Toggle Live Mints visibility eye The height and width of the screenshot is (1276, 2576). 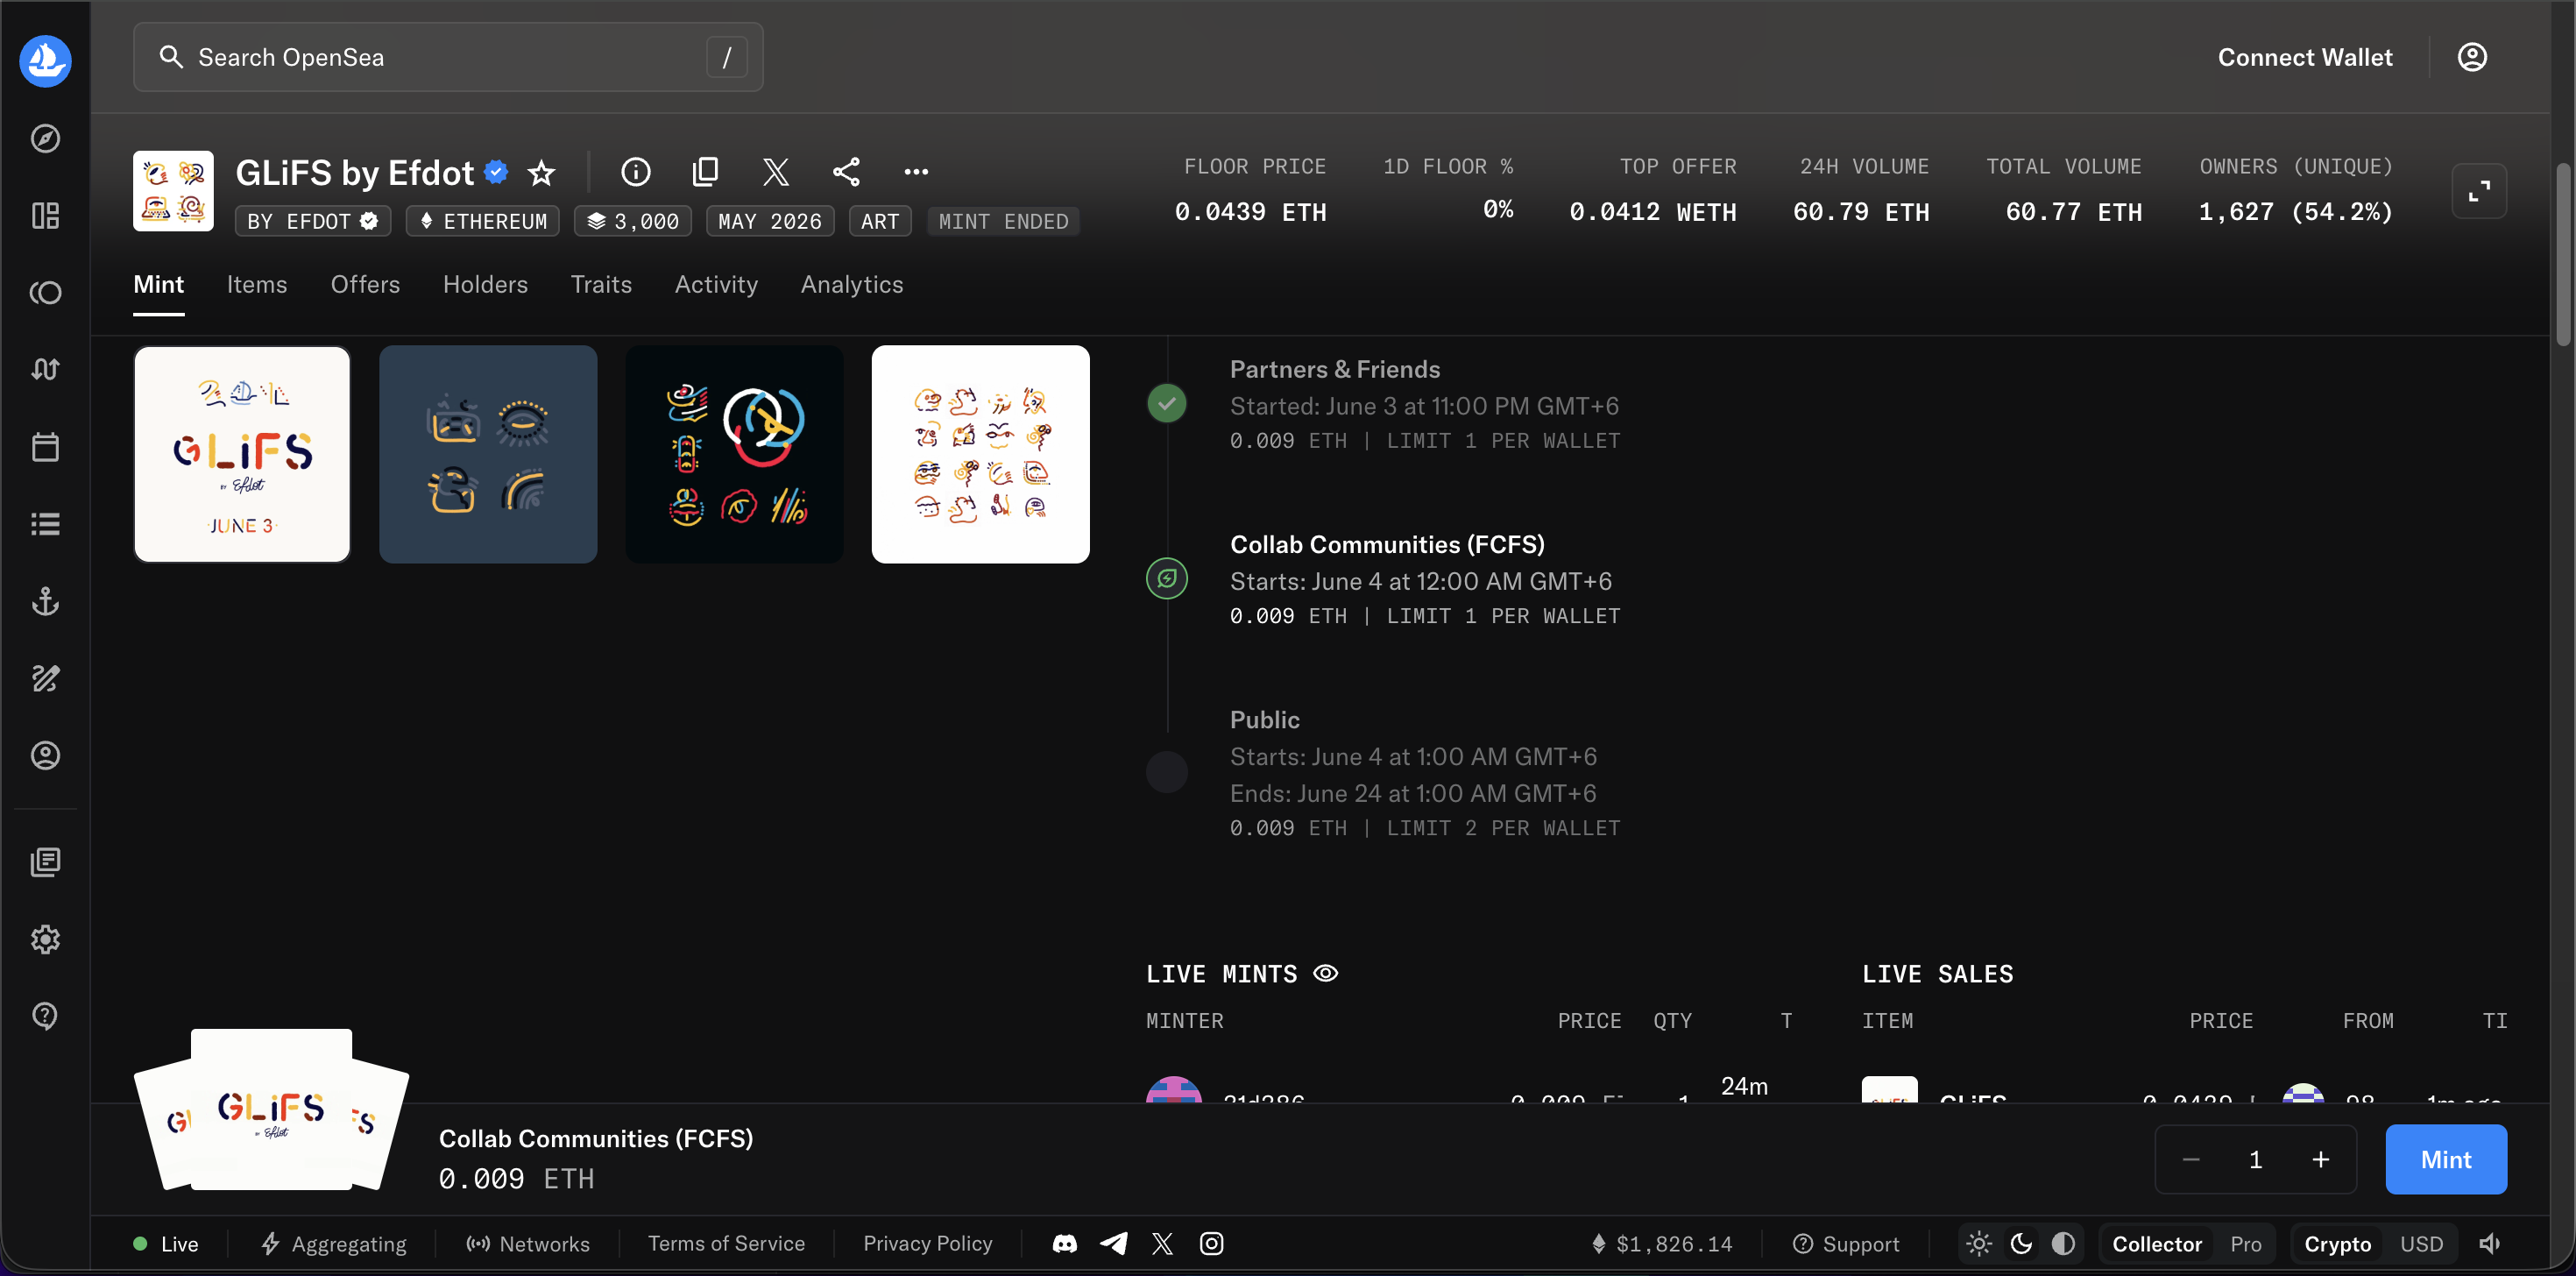(x=1325, y=973)
